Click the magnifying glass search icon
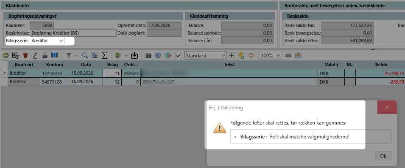This screenshot has height=168, width=405. click(x=84, y=55)
